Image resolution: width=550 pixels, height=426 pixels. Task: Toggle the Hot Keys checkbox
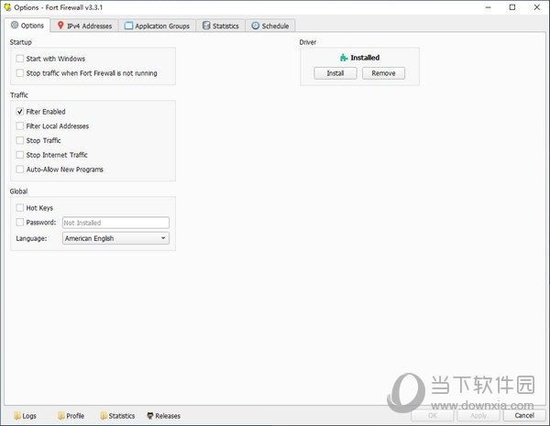coord(20,208)
